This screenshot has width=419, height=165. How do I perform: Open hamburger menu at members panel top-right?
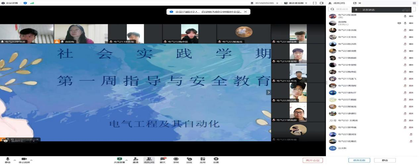tap(414, 3)
